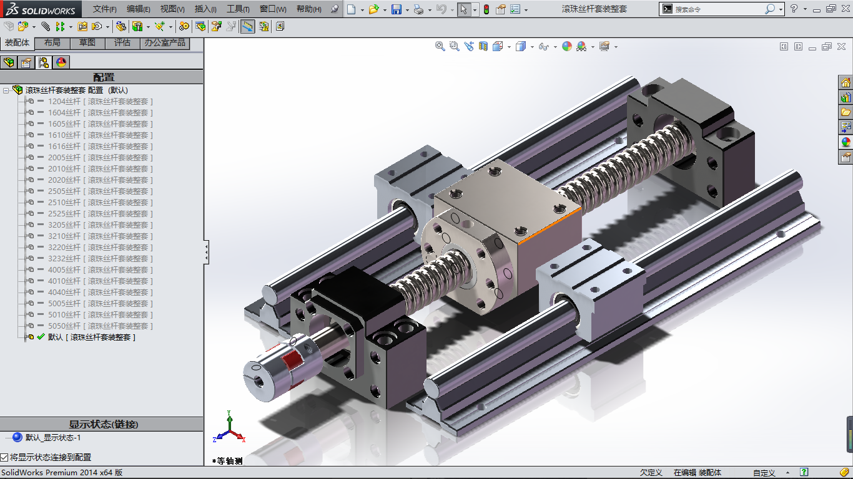The image size is (853, 479).
Task: Click the Open file folder icon
Action: coord(373,9)
